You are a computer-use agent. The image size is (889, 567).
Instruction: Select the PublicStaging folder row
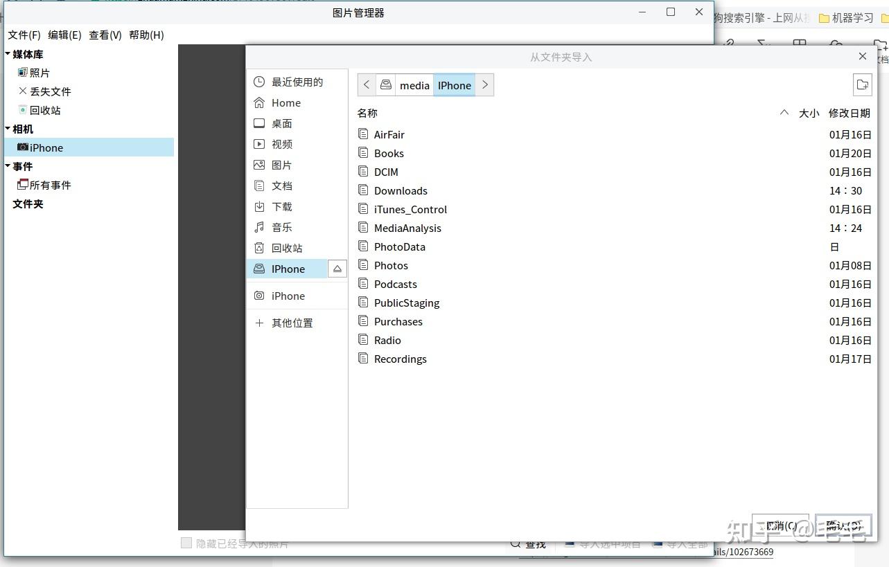pyautogui.click(x=615, y=303)
